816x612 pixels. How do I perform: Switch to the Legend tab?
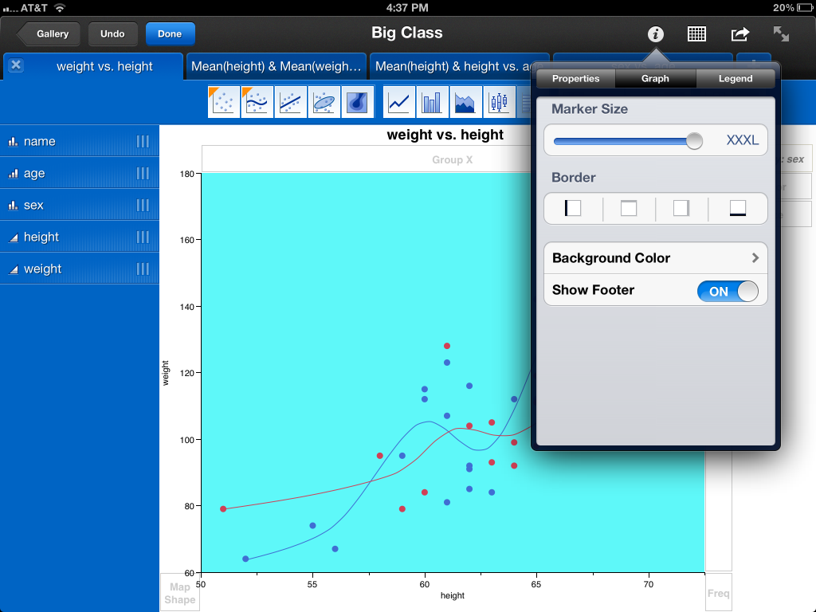coord(736,79)
